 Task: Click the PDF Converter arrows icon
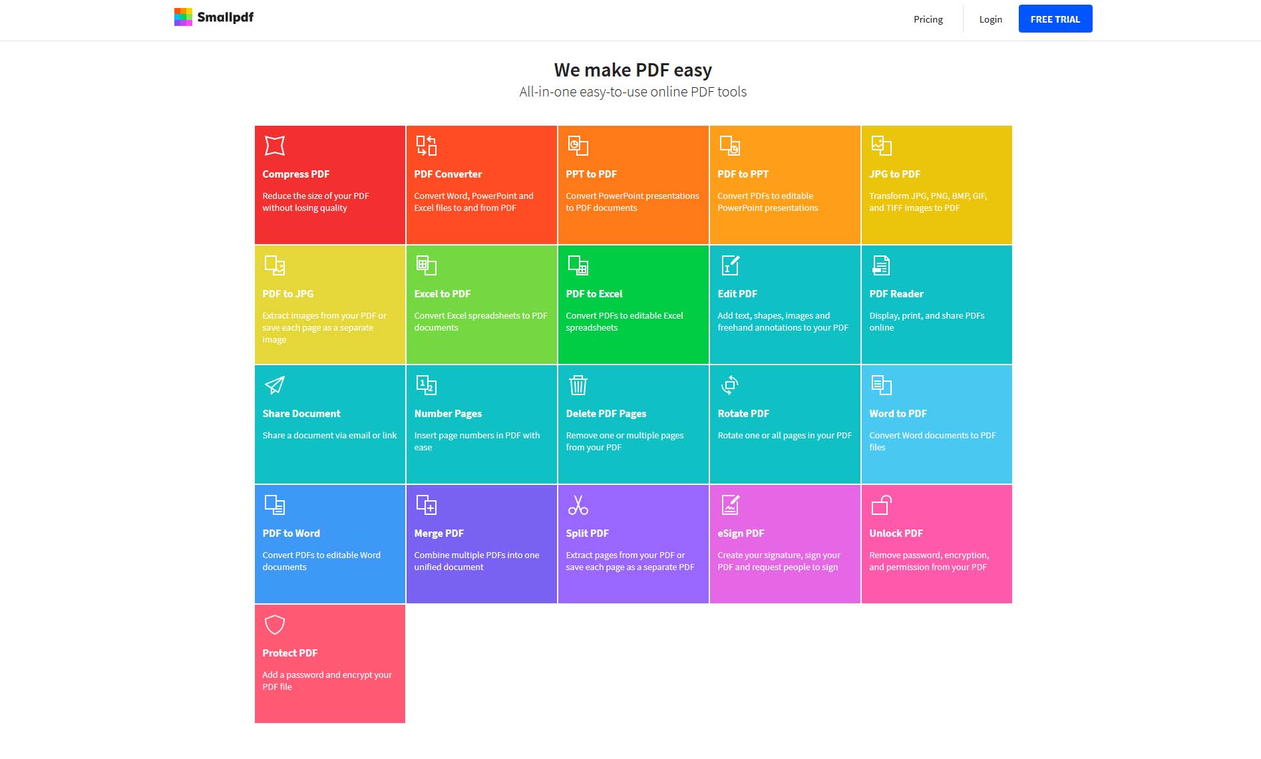426,146
